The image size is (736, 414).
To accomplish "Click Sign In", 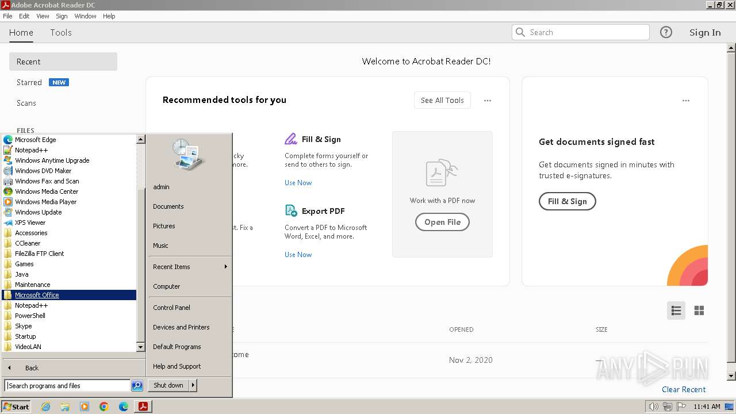I will click(705, 33).
